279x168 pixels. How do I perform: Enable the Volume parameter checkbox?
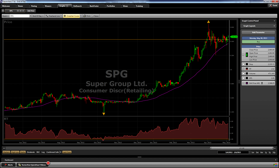pyautogui.click(x=243, y=74)
